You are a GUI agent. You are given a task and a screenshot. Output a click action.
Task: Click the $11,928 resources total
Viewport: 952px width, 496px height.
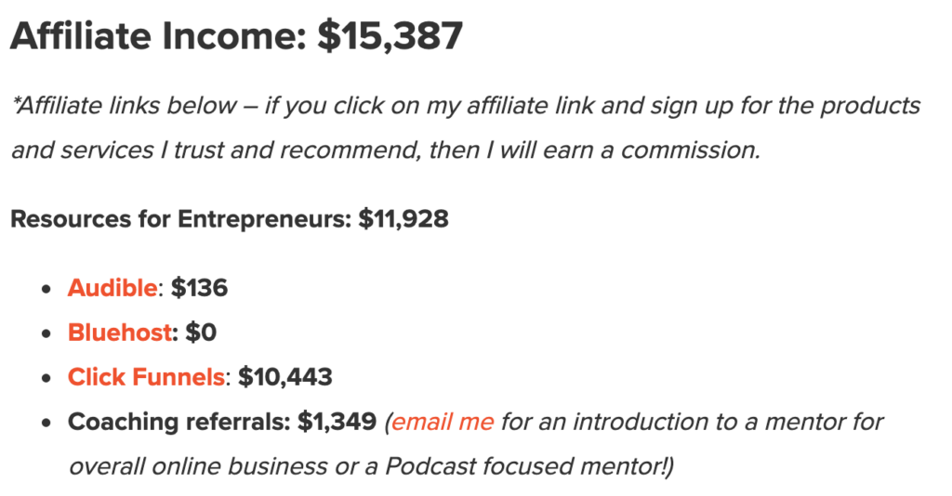pos(403,219)
